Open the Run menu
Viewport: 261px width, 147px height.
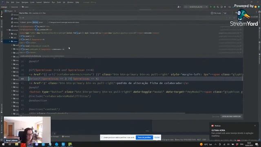coord(53,2)
